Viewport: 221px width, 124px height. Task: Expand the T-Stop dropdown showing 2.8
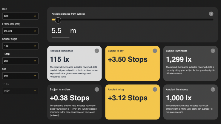pos(20,61)
